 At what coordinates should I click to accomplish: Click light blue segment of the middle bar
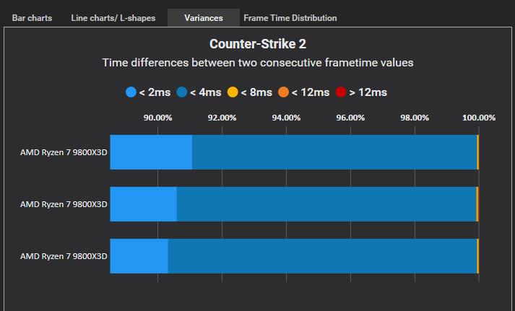point(143,203)
